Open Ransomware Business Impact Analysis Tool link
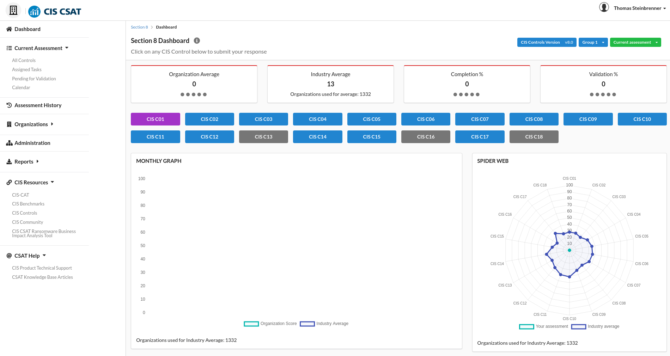This screenshot has width=670, height=356. tap(44, 234)
